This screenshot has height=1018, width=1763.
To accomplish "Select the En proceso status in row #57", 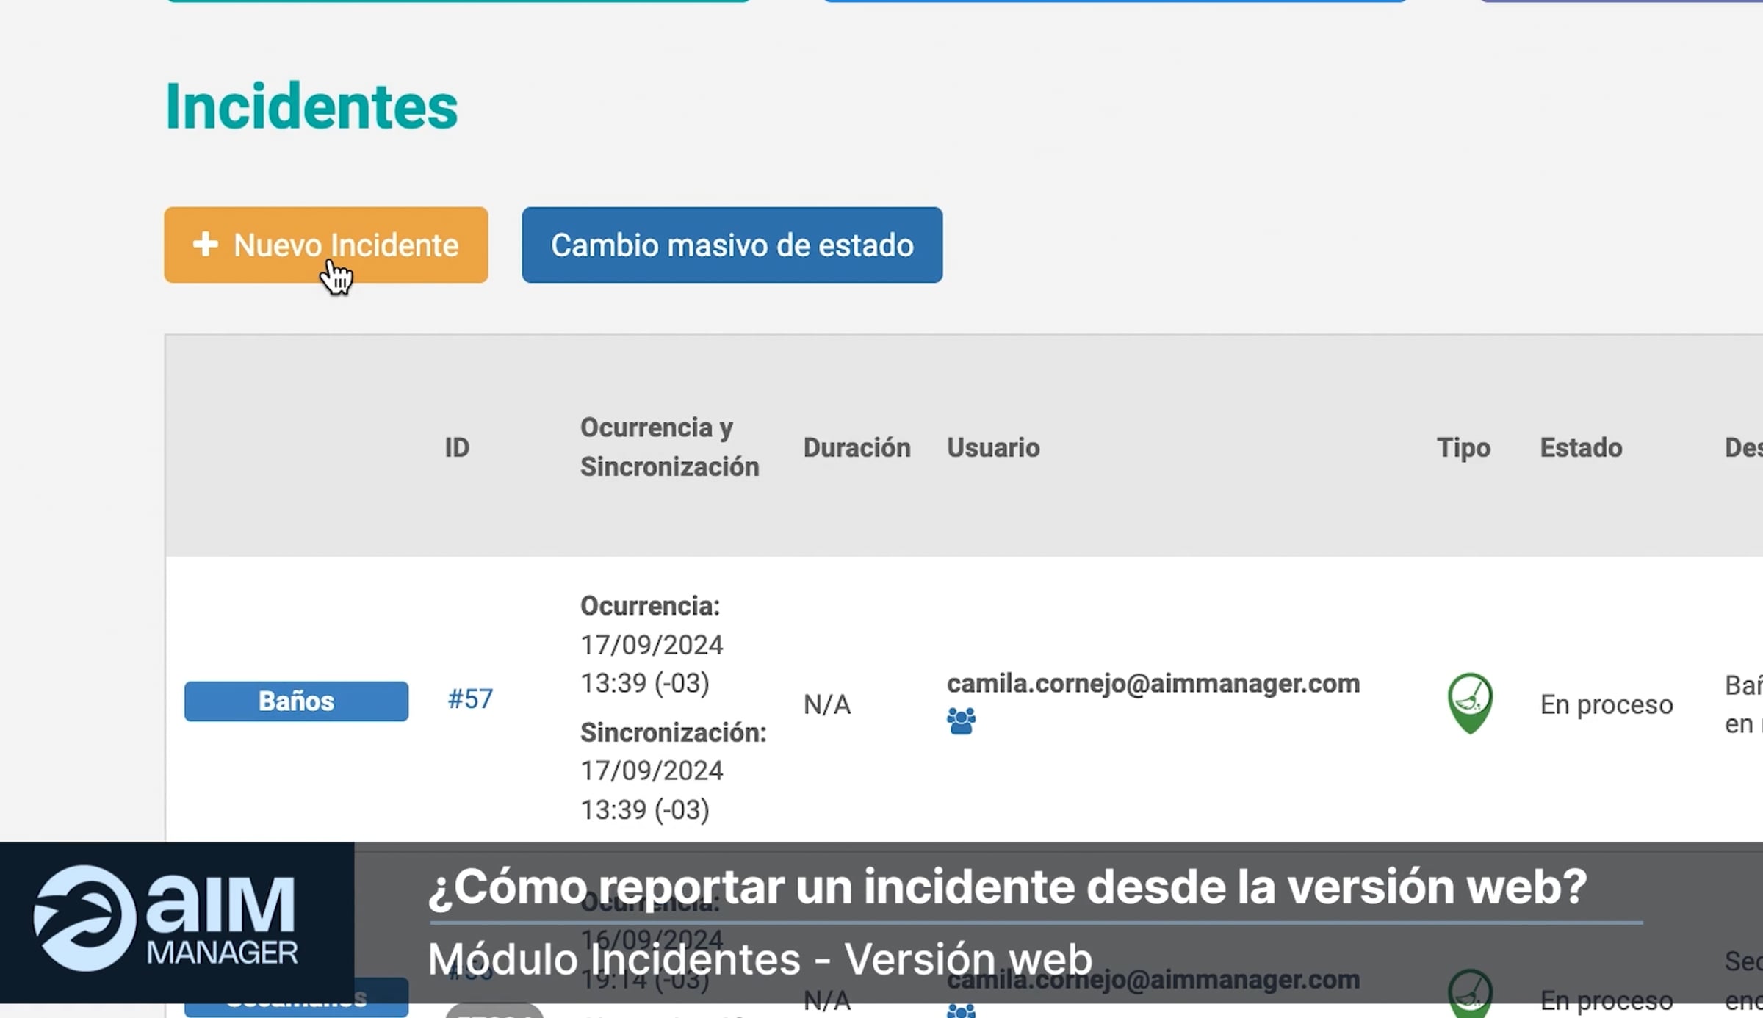I will coord(1607,704).
